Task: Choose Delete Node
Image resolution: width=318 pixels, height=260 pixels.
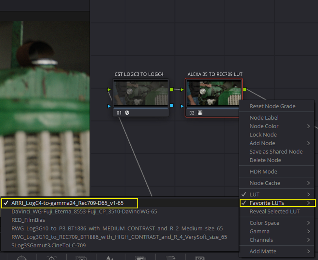Action: pos(277,160)
